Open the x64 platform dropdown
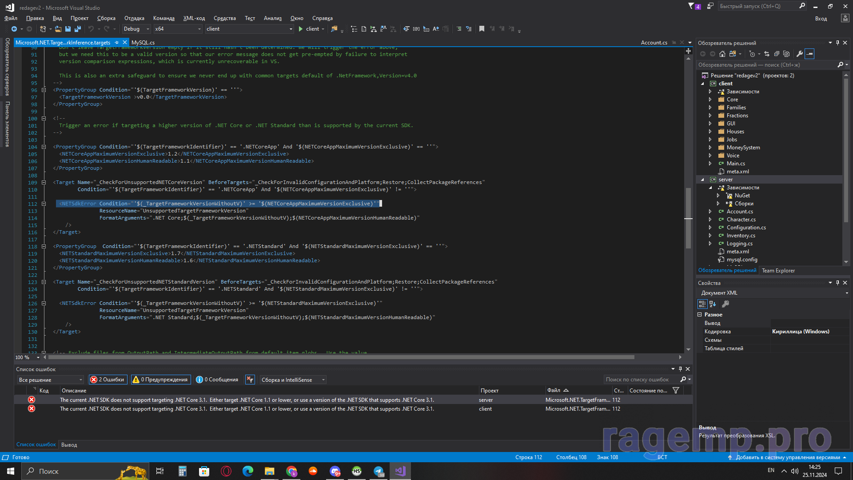This screenshot has width=853, height=480. pos(178,29)
